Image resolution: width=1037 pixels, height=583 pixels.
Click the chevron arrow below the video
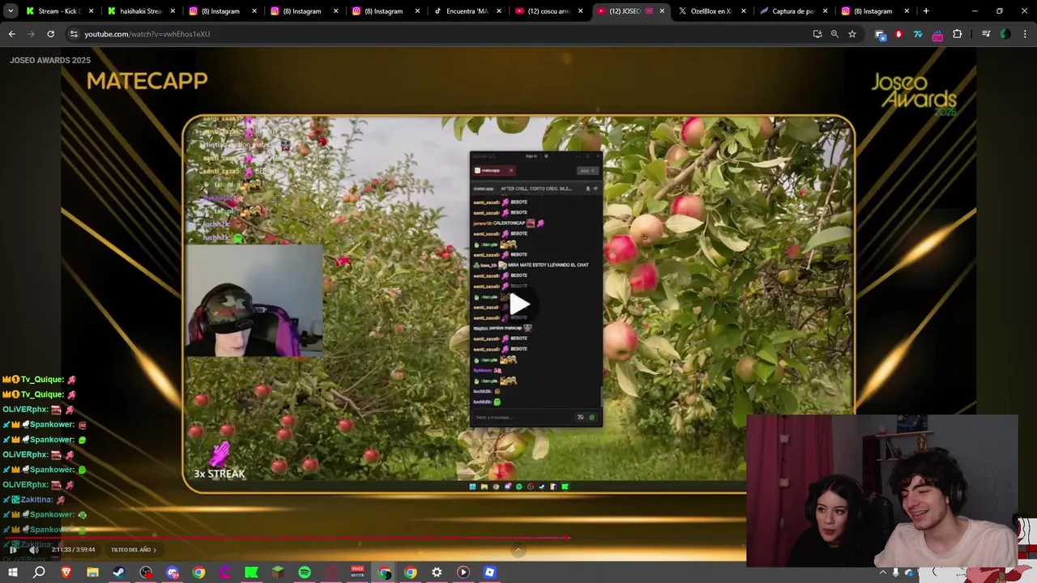[518, 551]
